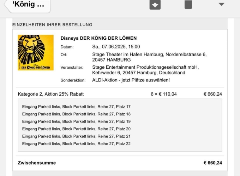Select the title Disneys DER KÖNIG DER LÖWEN

click(98, 38)
